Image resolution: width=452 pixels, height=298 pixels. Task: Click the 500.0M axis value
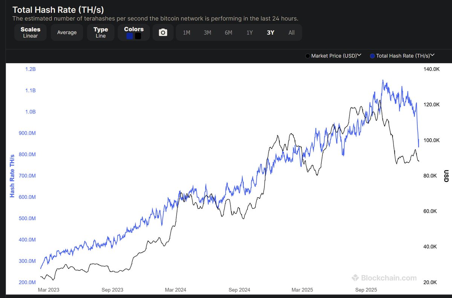click(27, 218)
